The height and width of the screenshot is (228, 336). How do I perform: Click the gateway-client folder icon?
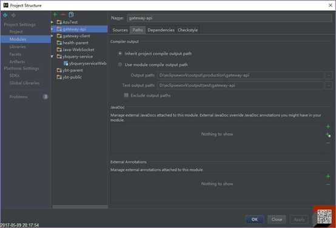59,36
